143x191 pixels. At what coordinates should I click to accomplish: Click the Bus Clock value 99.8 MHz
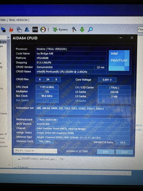point(47,96)
